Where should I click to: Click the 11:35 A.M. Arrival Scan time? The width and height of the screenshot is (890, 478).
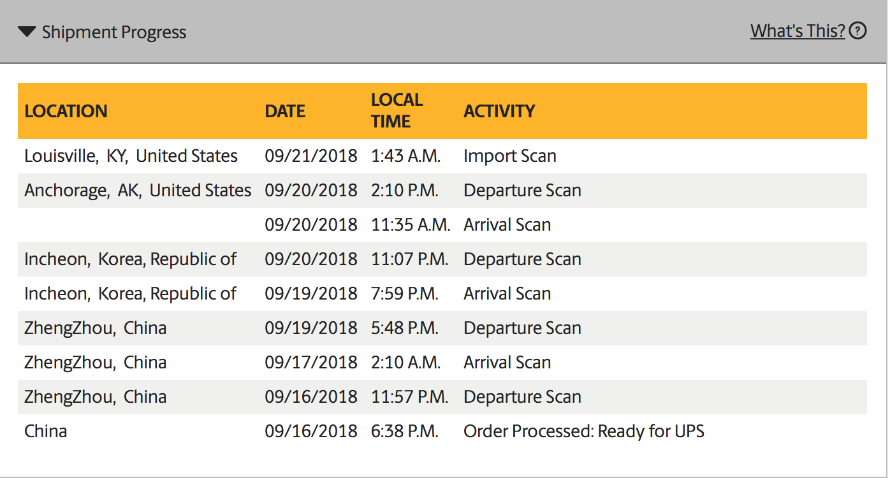click(411, 225)
